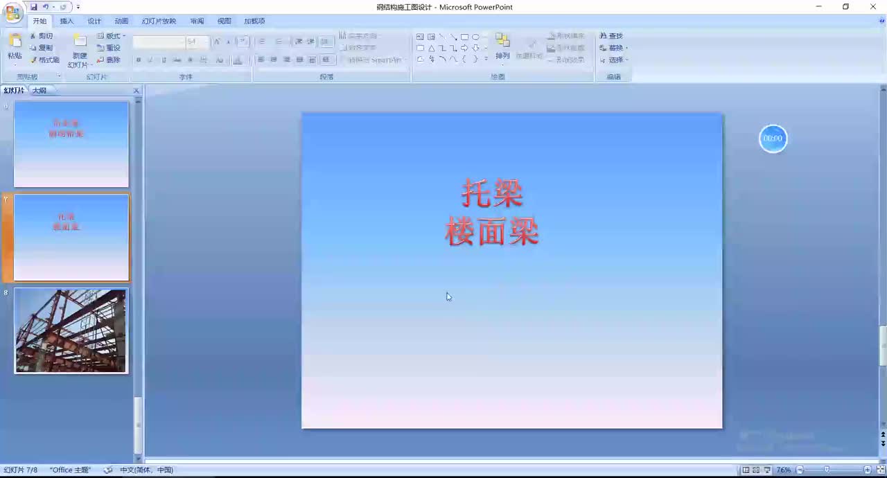Select the triangle shape
The image size is (887, 478).
click(x=431, y=48)
